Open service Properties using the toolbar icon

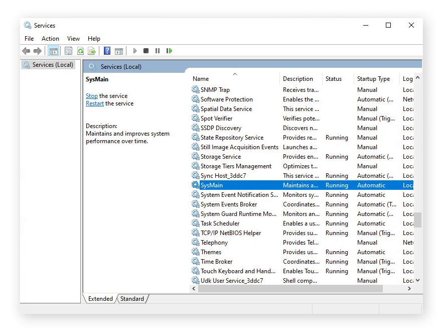(x=68, y=50)
